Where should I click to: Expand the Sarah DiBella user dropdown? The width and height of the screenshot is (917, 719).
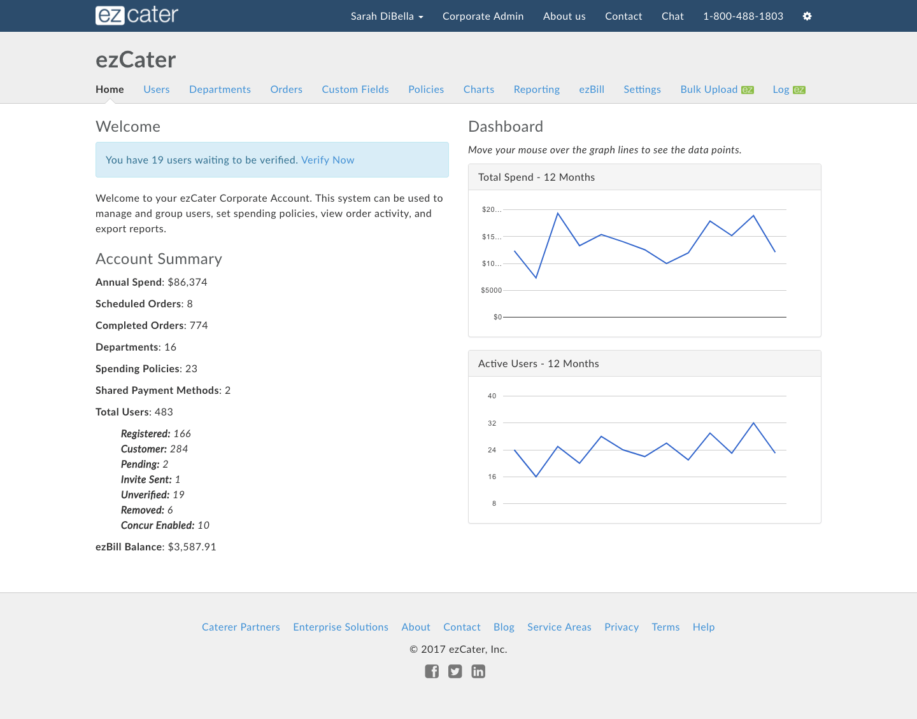tap(387, 17)
